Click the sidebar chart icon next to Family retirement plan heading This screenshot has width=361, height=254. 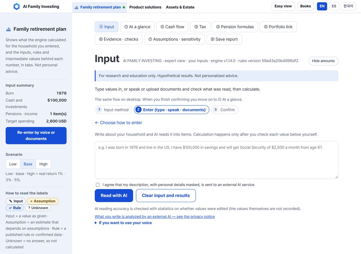(x=9, y=29)
